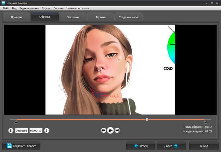Click the Сохранить проект button
221x152 pixels.
click(21, 146)
